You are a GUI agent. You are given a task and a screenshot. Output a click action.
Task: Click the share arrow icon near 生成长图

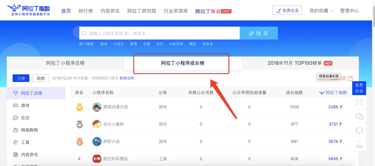[x=350, y=78]
